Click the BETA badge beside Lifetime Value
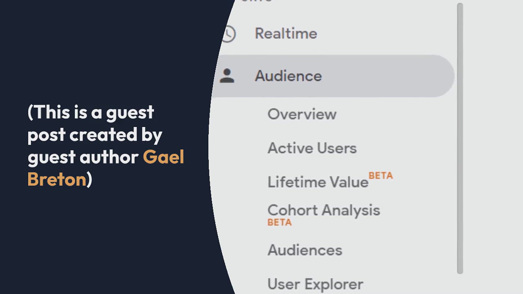The image size is (523, 294). tap(381, 176)
